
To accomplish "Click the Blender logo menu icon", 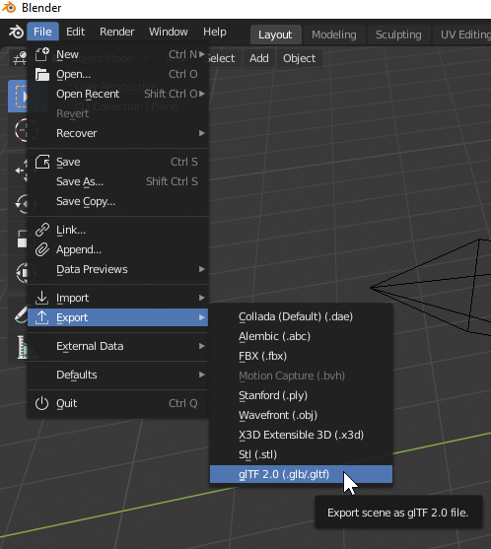I will pyautogui.click(x=16, y=32).
